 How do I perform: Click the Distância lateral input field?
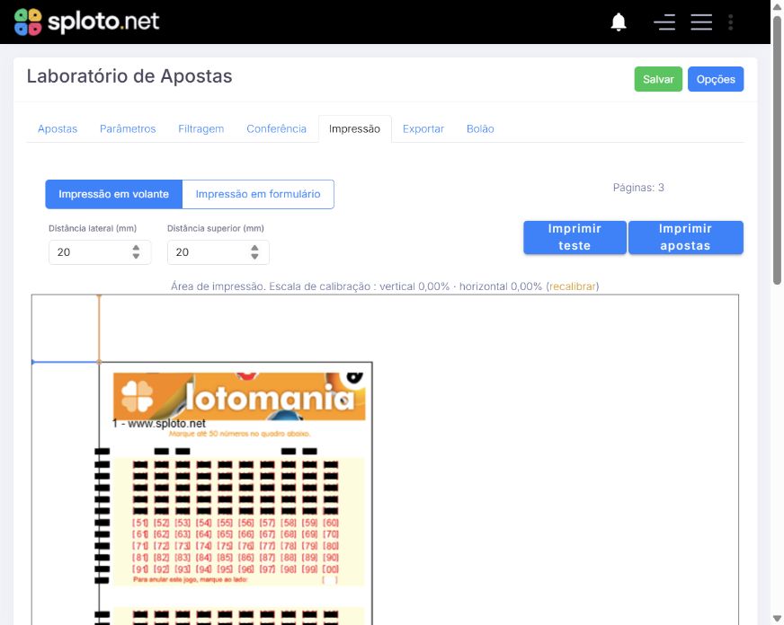(x=100, y=252)
